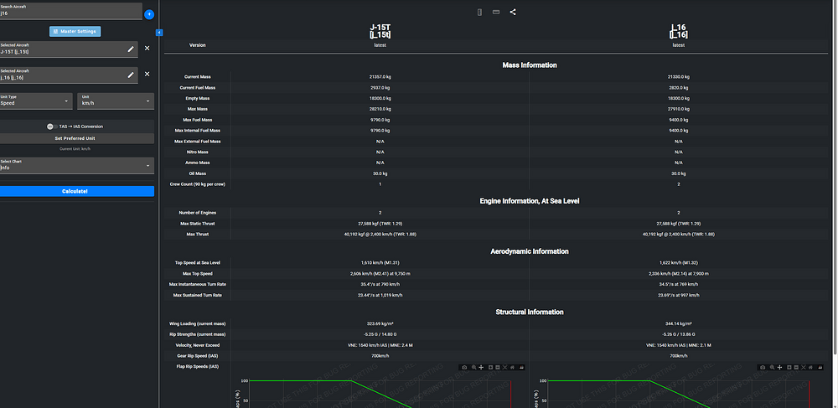Open the Unit dropdown showing km/h
This screenshot has width=838, height=408.
coord(116,101)
